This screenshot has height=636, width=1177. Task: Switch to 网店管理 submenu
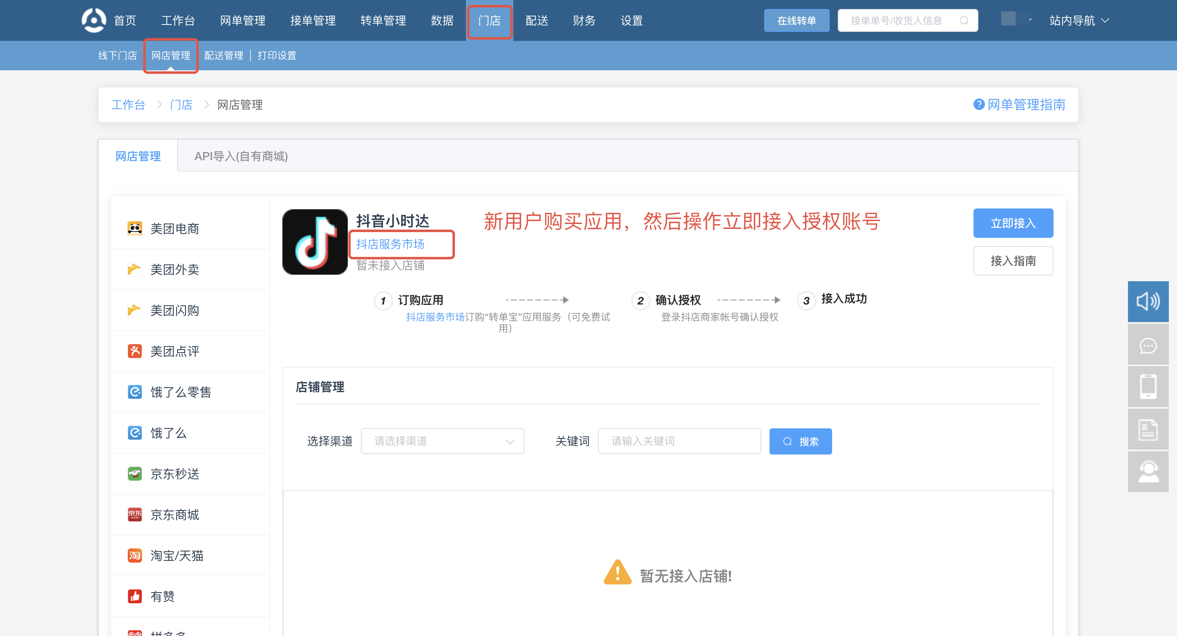click(x=170, y=55)
